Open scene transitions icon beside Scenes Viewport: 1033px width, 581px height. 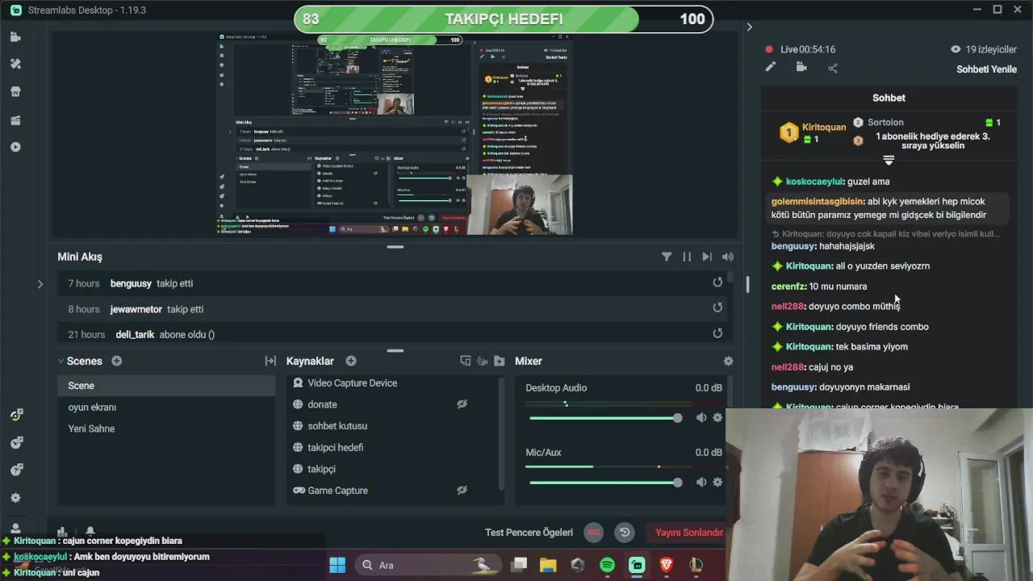[270, 361]
